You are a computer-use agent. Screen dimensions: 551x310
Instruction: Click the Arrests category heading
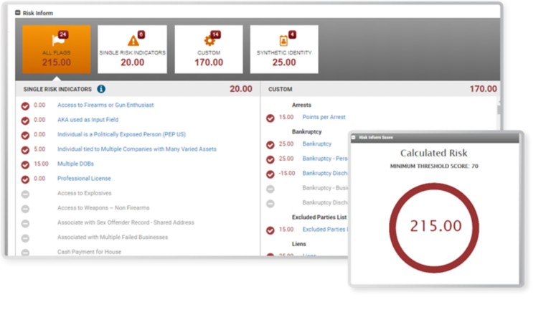coord(301,105)
